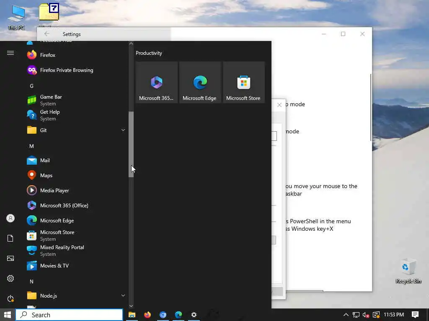Open Movies & TV app

tap(77, 265)
